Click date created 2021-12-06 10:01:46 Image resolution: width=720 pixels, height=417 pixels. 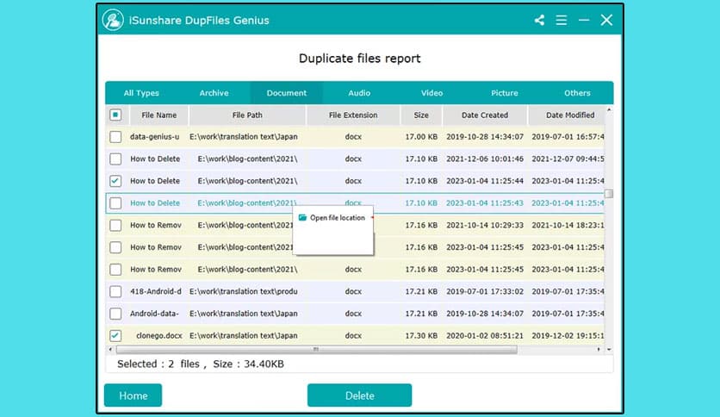point(485,159)
